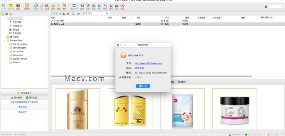Sort by 大小 column header
Viewport: 285px width, 136px height.
coord(167,18)
